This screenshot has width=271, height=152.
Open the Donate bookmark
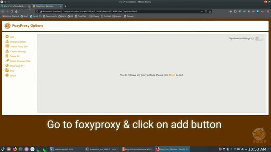pyautogui.click(x=129, y=16)
